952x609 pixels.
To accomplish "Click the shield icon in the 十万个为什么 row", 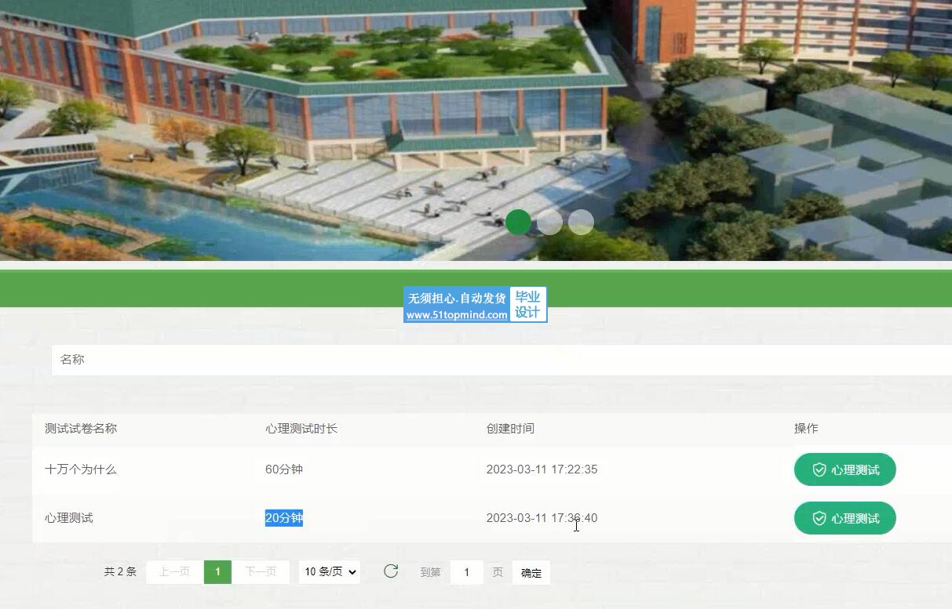I will 819,469.
